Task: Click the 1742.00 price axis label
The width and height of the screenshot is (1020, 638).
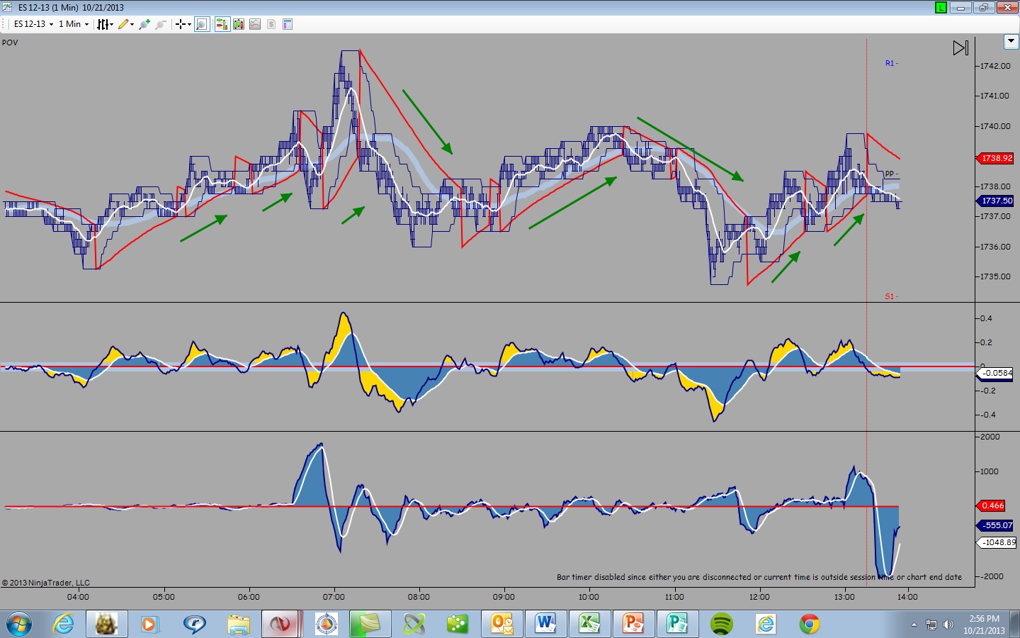Action: pyautogui.click(x=994, y=66)
